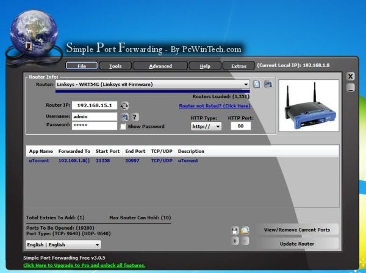Click inside the Password field
366x273 pixels.
tap(95, 126)
